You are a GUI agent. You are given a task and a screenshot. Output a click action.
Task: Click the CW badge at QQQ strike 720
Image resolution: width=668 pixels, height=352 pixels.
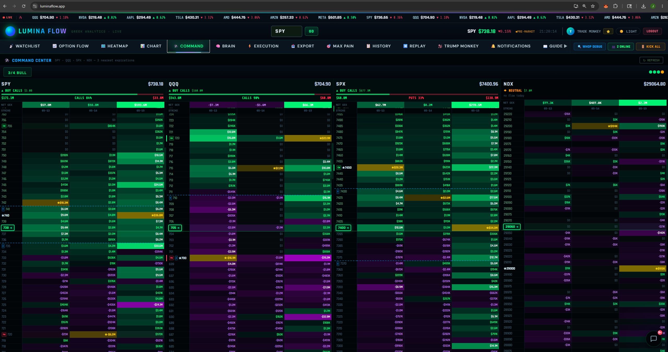coord(171,138)
